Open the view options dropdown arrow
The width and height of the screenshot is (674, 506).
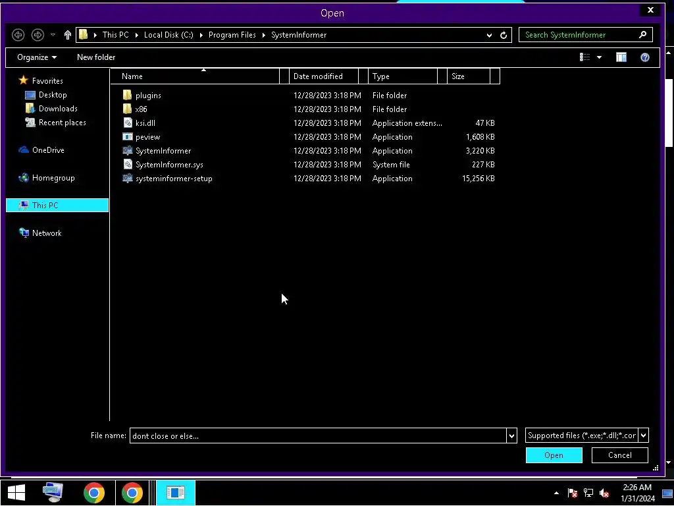pyautogui.click(x=599, y=57)
